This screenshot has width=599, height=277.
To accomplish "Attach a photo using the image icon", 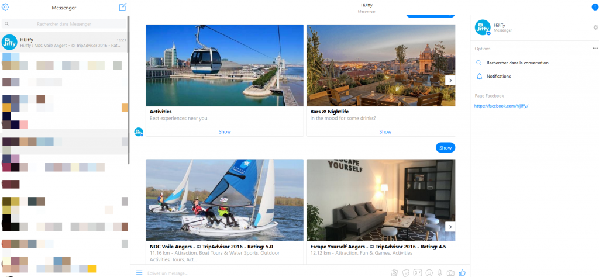I will point(394,273).
